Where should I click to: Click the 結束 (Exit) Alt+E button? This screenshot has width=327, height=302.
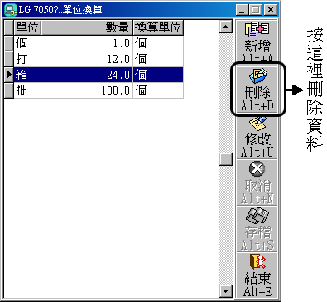pos(257,275)
